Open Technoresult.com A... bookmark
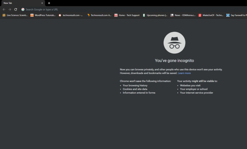The image size is (247, 149). pyautogui.click(x=99, y=15)
